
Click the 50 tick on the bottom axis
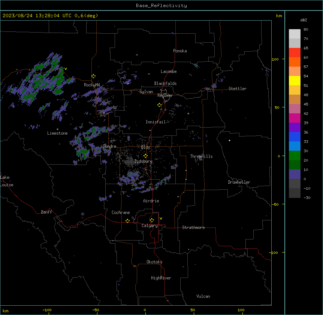193,310
